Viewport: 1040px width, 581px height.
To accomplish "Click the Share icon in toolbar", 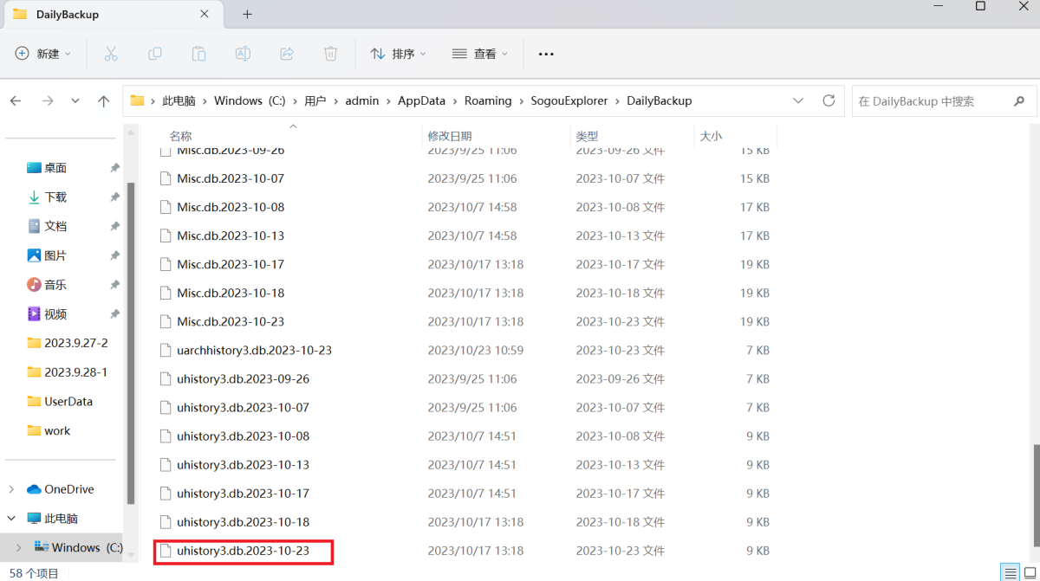I will click(287, 54).
